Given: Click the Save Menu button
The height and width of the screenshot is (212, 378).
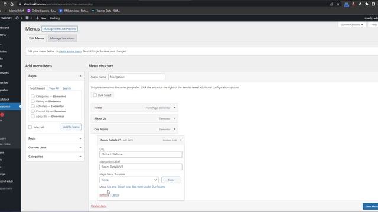Looking at the screenshot, I should tap(370, 207).
